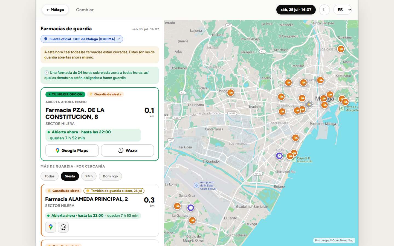Viewport: 394px width, 246px height.
Task: Click Google Maps icon on Alameda Principal card
Action: coord(51,227)
